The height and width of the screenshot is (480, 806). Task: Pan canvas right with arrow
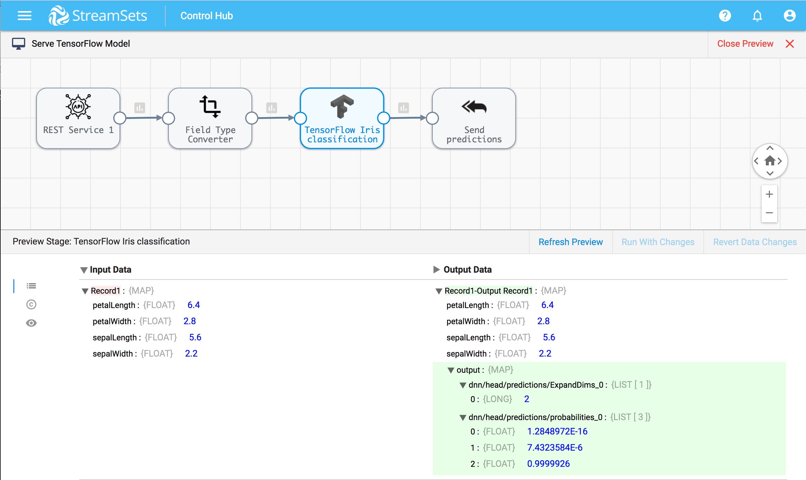point(780,161)
